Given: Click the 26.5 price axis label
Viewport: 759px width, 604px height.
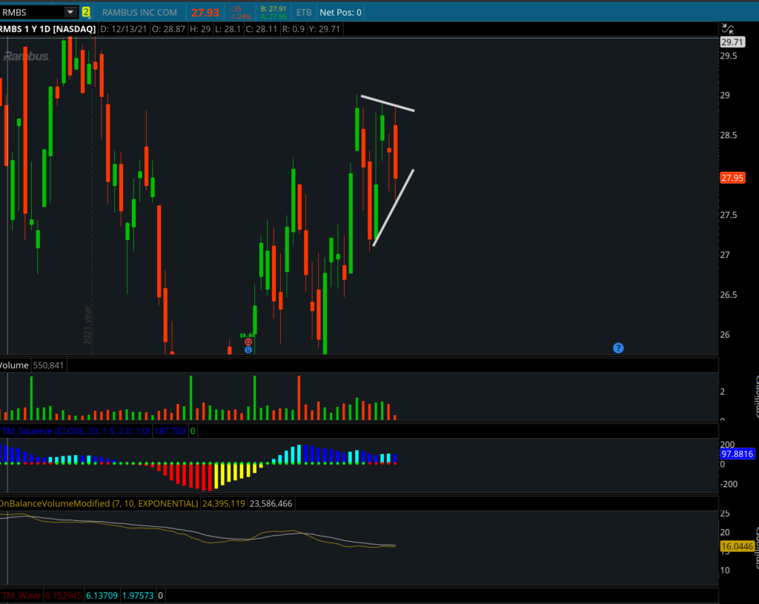Looking at the screenshot, I should click(x=729, y=295).
